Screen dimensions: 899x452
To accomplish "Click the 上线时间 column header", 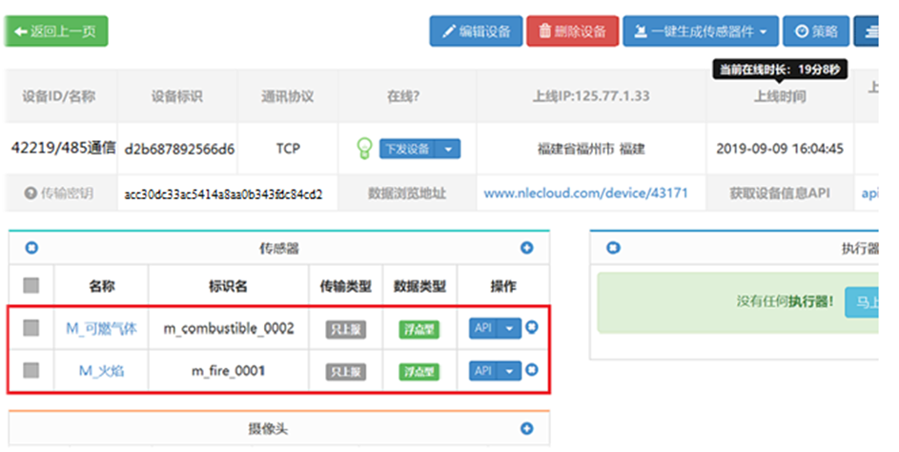I will (x=780, y=96).
